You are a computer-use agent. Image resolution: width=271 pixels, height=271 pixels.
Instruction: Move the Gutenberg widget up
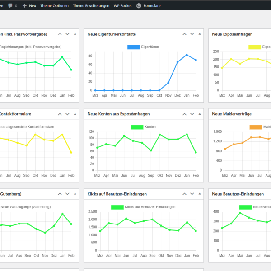pos(60,194)
